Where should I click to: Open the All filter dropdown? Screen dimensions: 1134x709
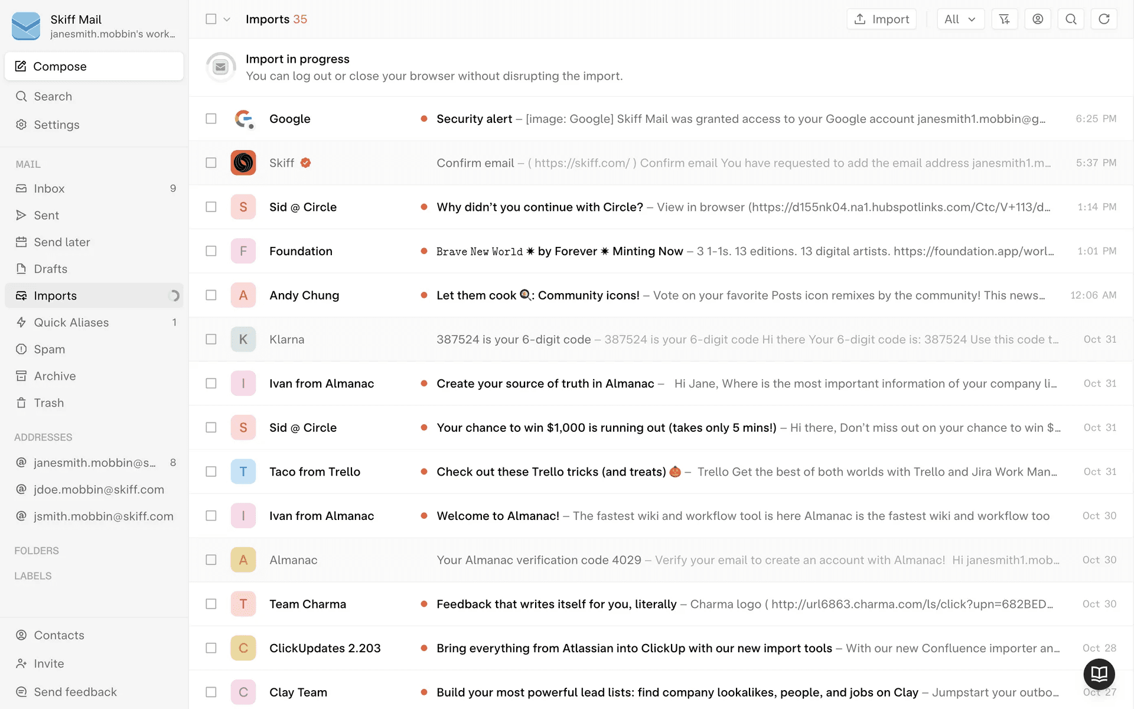click(960, 19)
